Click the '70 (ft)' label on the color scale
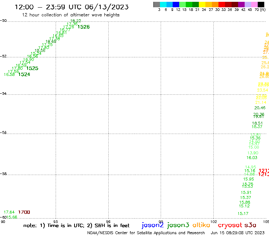The image size is (269, 236). coord(260,10)
